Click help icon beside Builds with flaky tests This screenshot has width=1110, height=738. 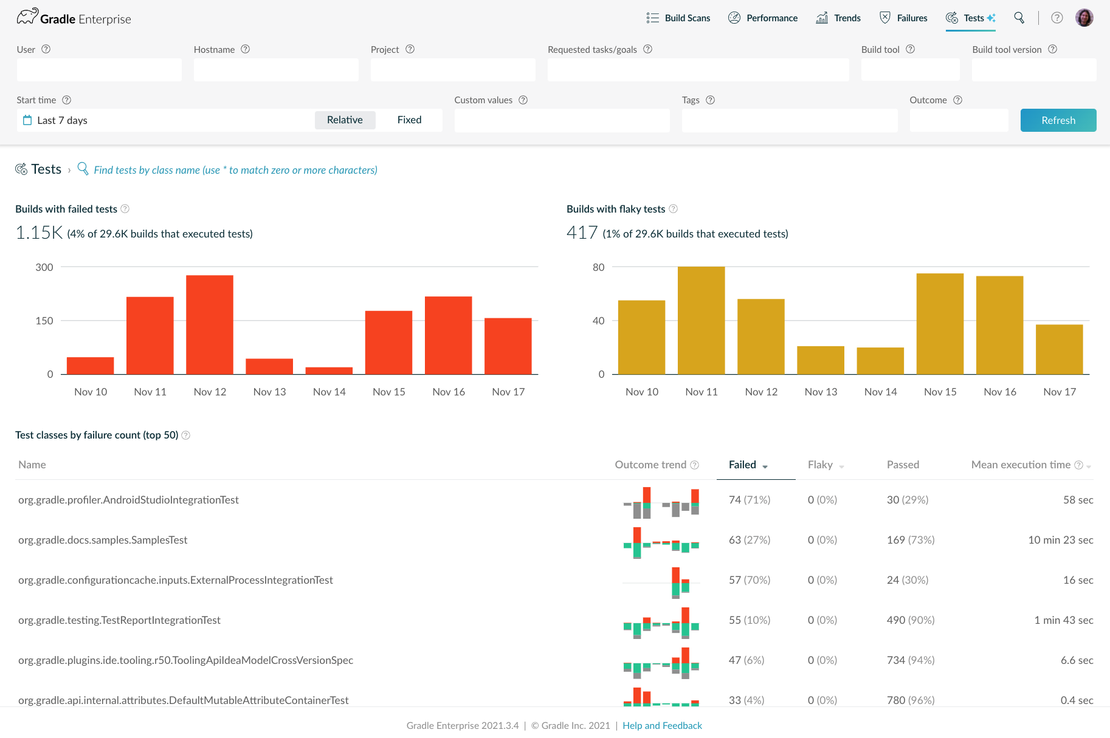tap(673, 209)
